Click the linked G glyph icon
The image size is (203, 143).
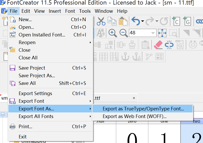(180, 45)
